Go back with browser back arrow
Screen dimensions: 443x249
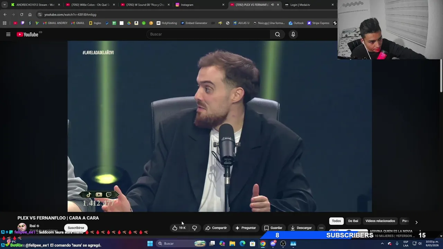[x=5, y=15]
